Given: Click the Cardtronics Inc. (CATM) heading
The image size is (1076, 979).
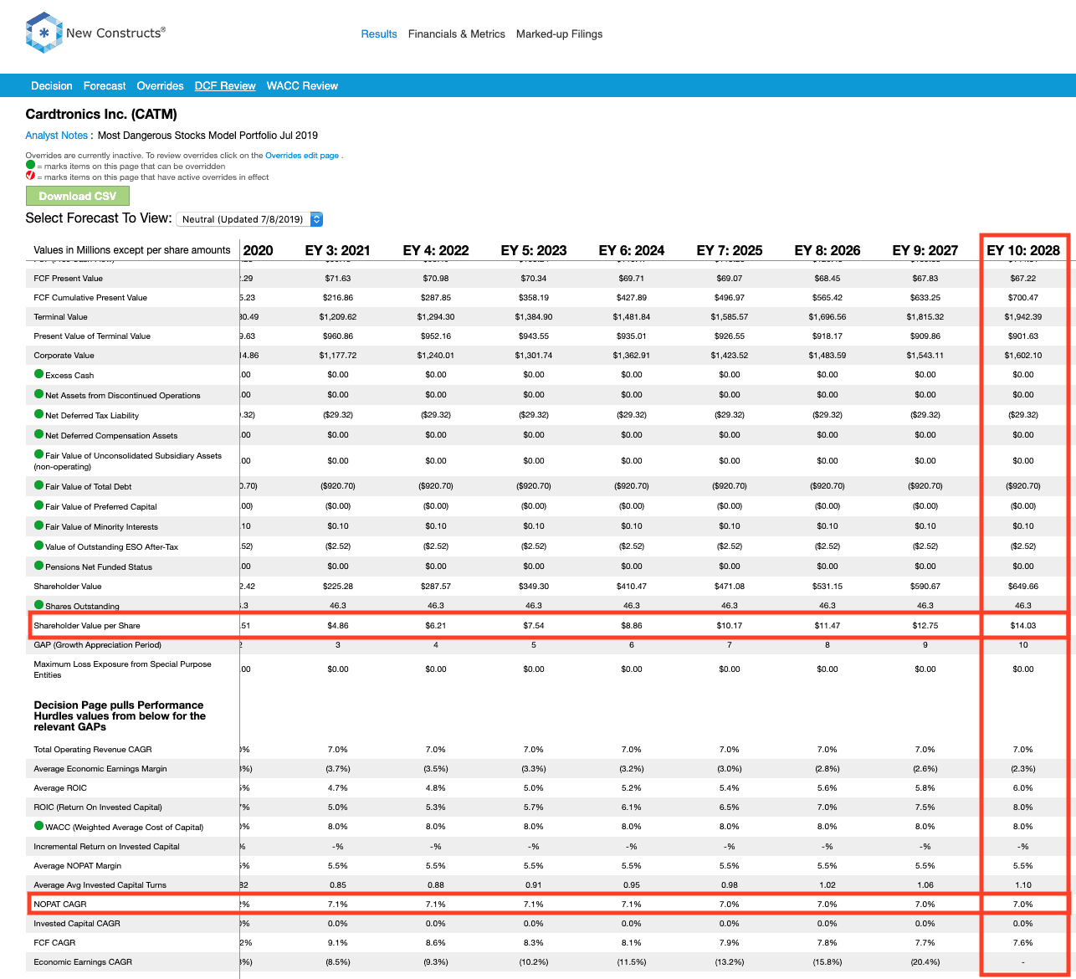Looking at the screenshot, I should click(101, 115).
